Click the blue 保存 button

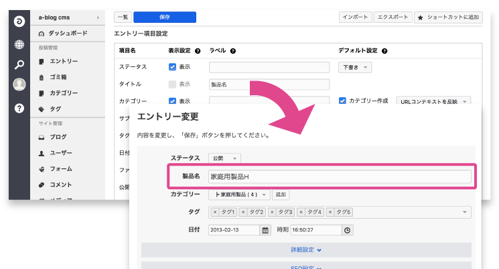(164, 17)
